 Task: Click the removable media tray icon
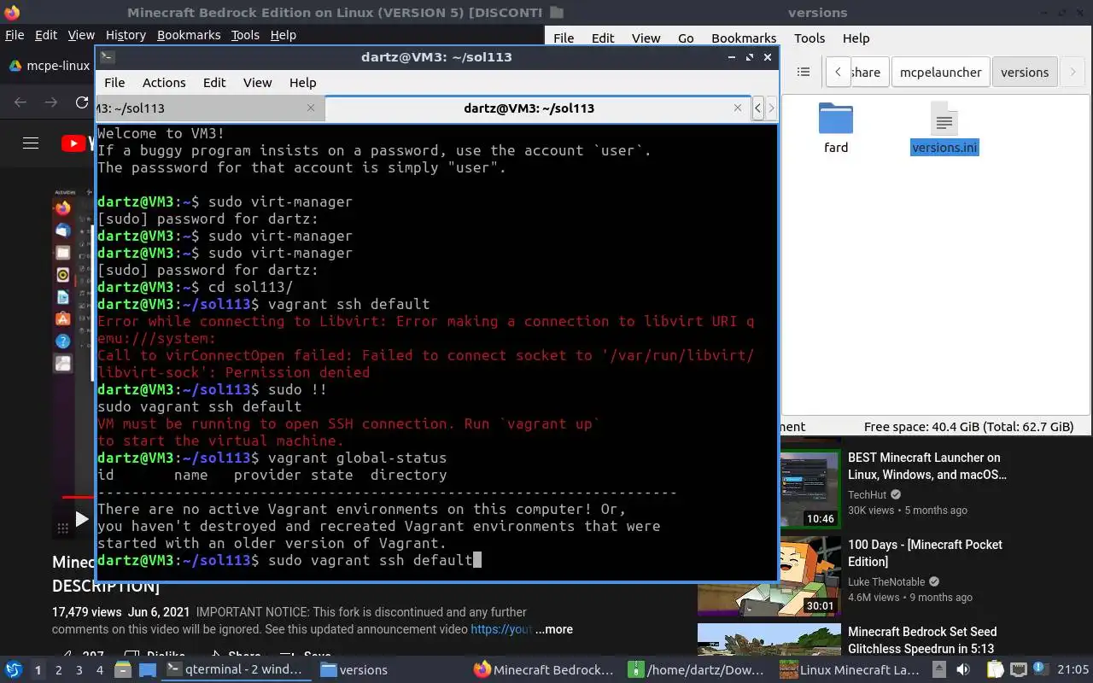pos(939,669)
